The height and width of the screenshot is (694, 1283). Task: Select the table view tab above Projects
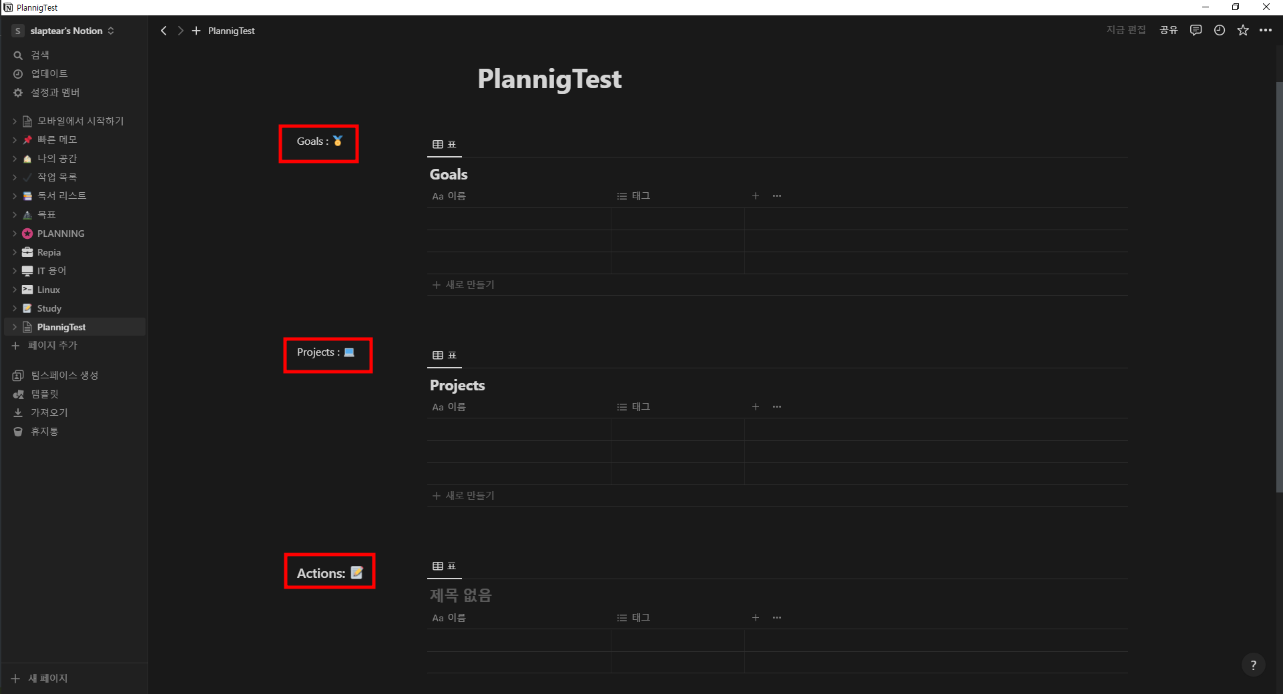click(445, 355)
